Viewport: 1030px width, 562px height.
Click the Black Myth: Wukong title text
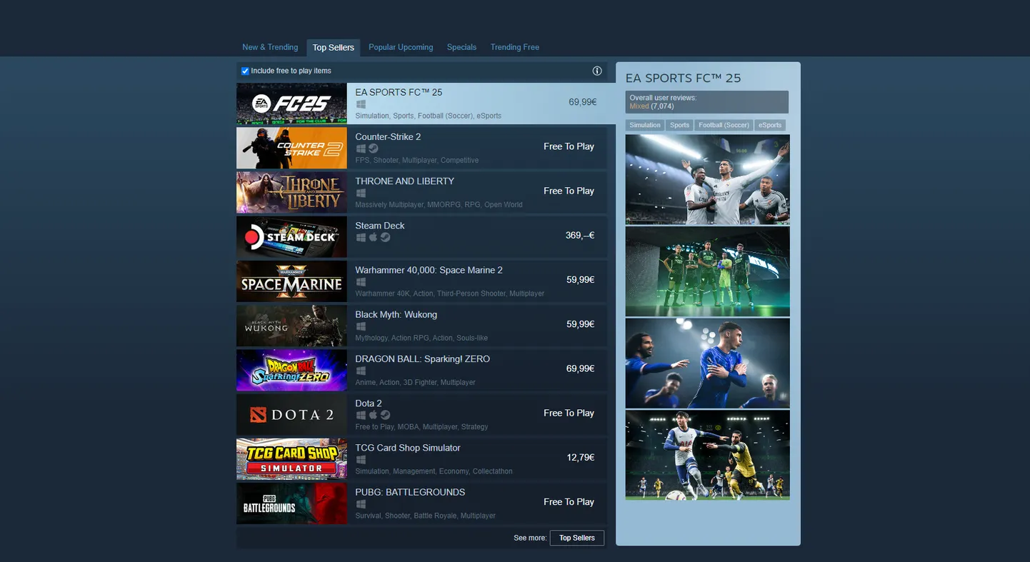pyautogui.click(x=396, y=314)
